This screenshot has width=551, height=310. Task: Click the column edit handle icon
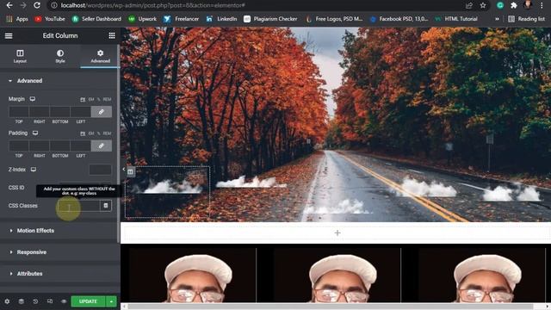[x=130, y=172]
